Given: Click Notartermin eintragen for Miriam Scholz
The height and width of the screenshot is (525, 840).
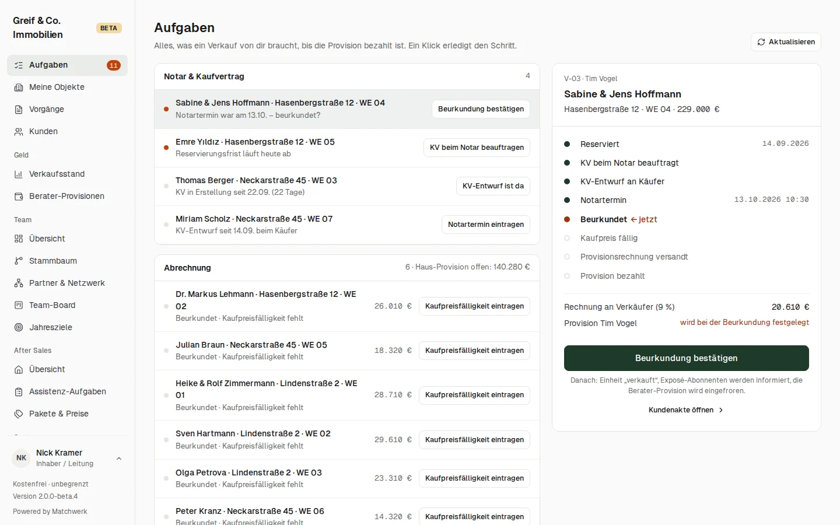Looking at the screenshot, I should (486, 225).
